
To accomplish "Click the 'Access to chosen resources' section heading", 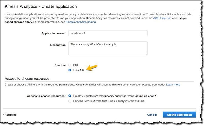I will 27,79.
